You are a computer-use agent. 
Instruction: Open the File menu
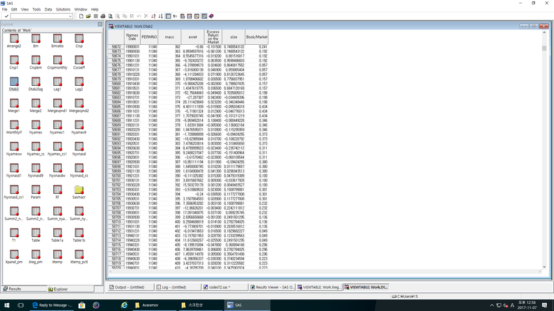[4, 9]
